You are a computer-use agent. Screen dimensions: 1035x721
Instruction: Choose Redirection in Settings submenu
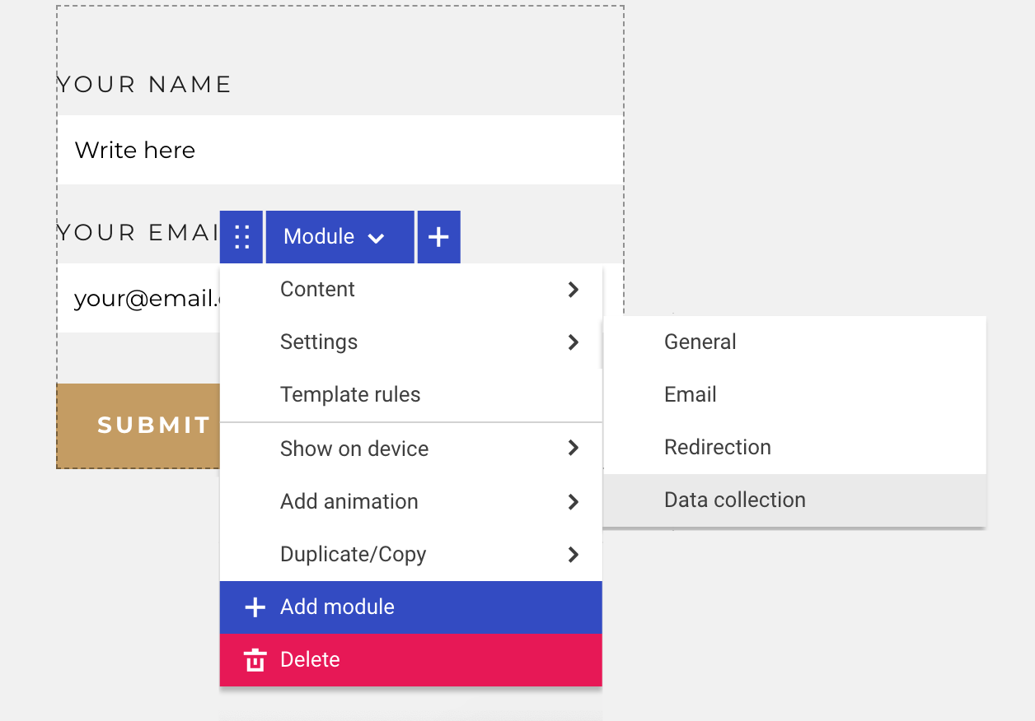click(794, 448)
